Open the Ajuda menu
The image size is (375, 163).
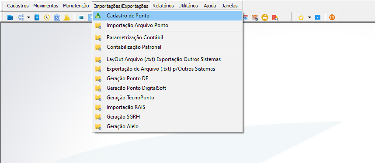[210, 6]
